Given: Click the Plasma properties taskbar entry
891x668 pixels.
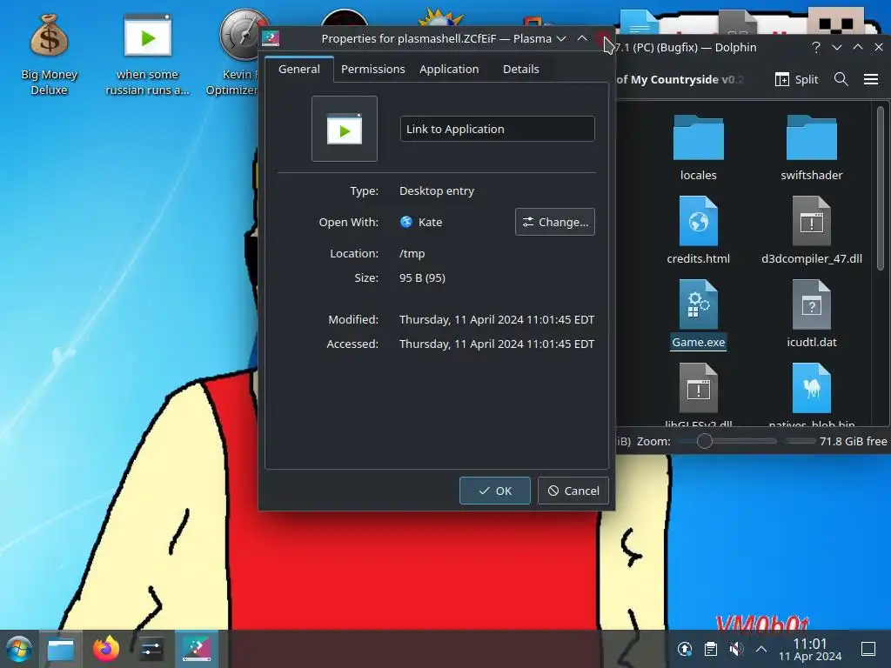Looking at the screenshot, I should click(197, 649).
